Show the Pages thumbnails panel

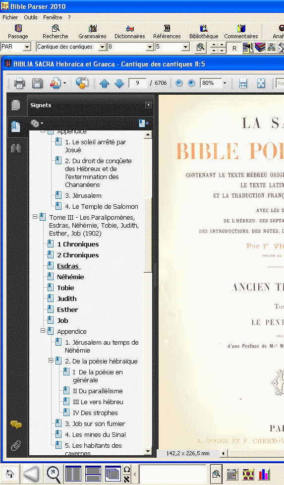click(x=16, y=105)
